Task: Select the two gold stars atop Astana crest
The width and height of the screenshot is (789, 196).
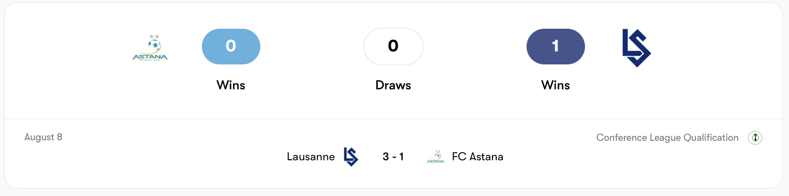Action: pyautogui.click(x=155, y=37)
